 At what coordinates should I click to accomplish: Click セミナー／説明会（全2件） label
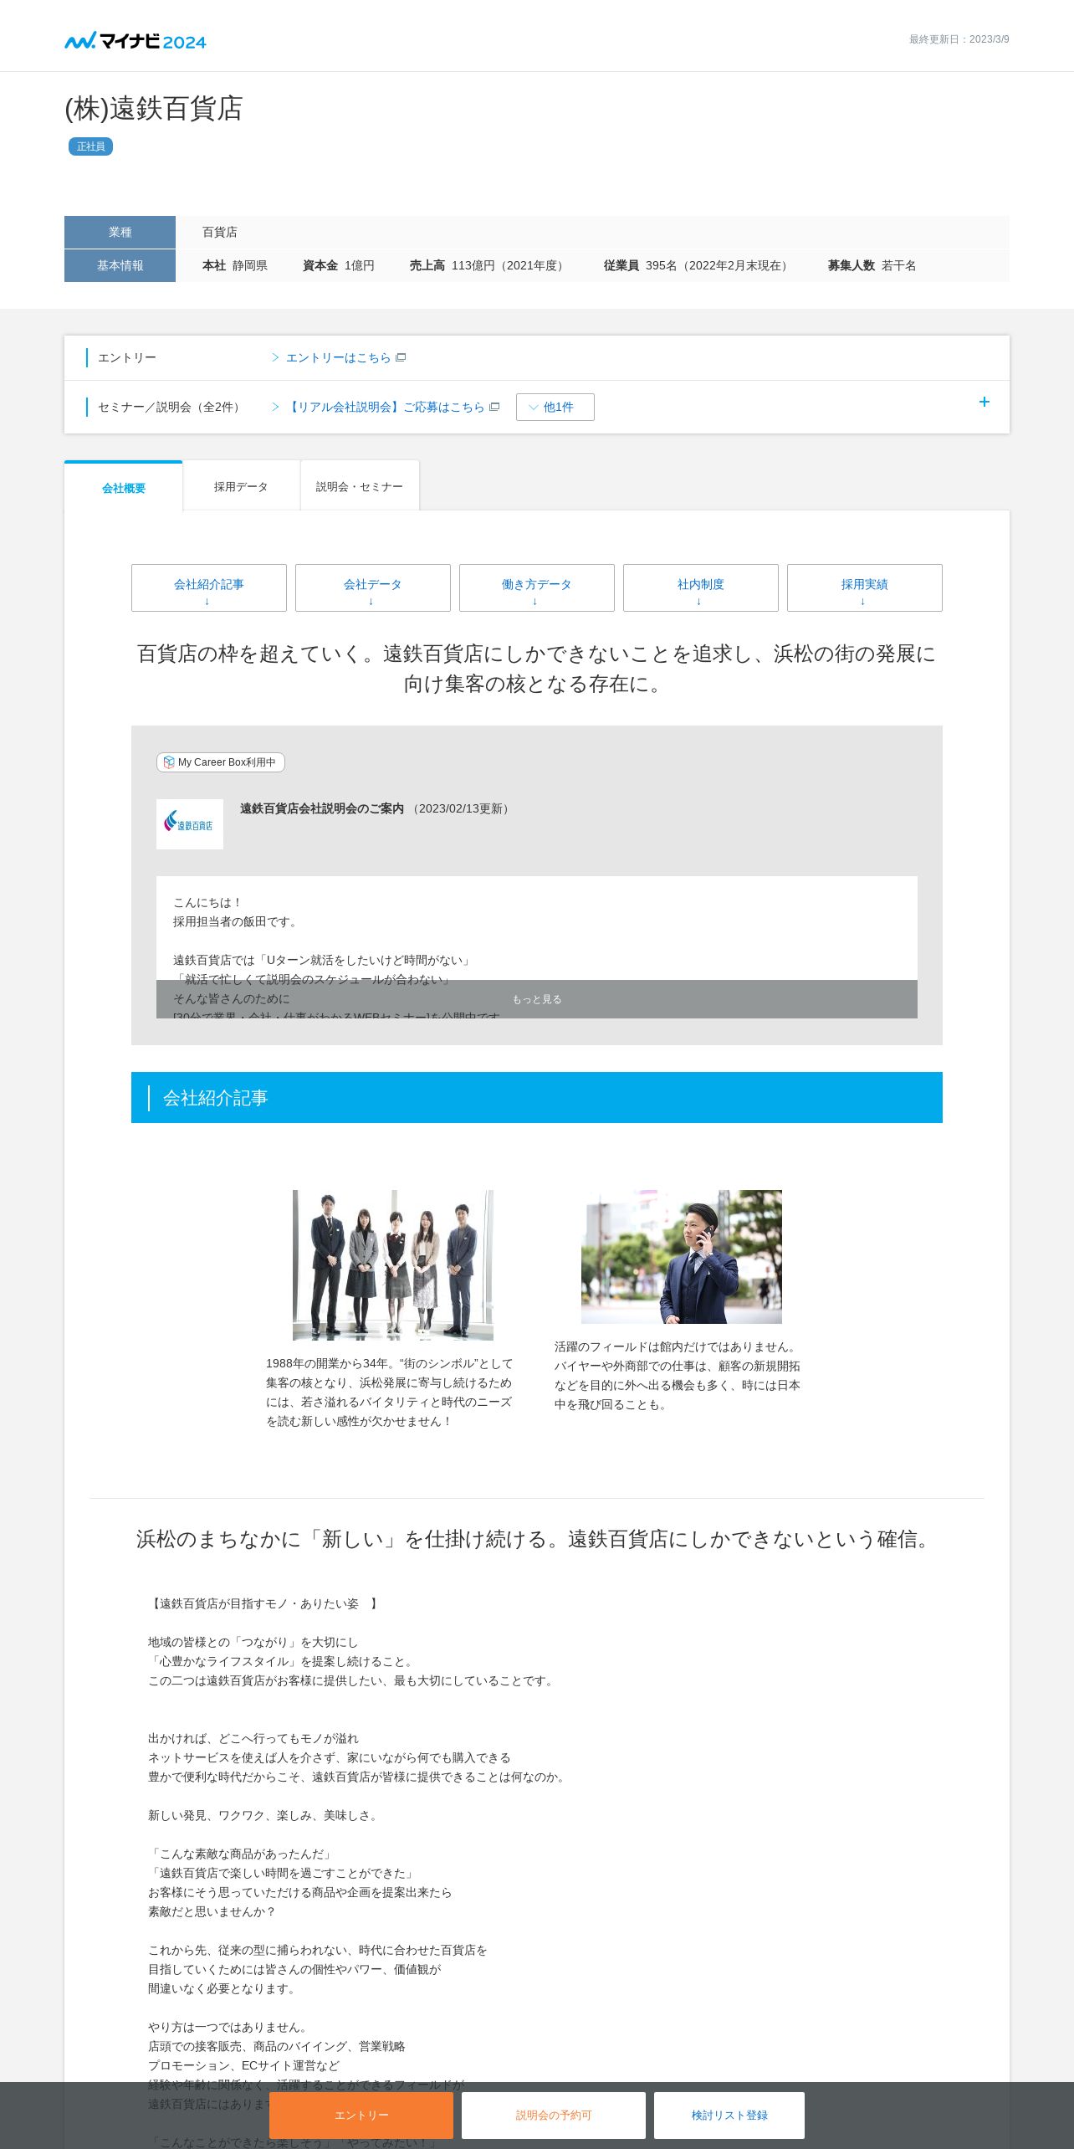[x=171, y=408]
